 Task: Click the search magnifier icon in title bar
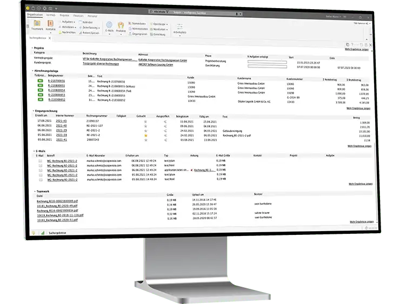pyautogui.click(x=151, y=12)
